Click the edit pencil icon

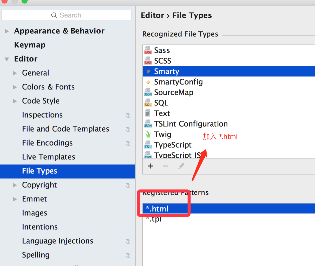click(181, 166)
